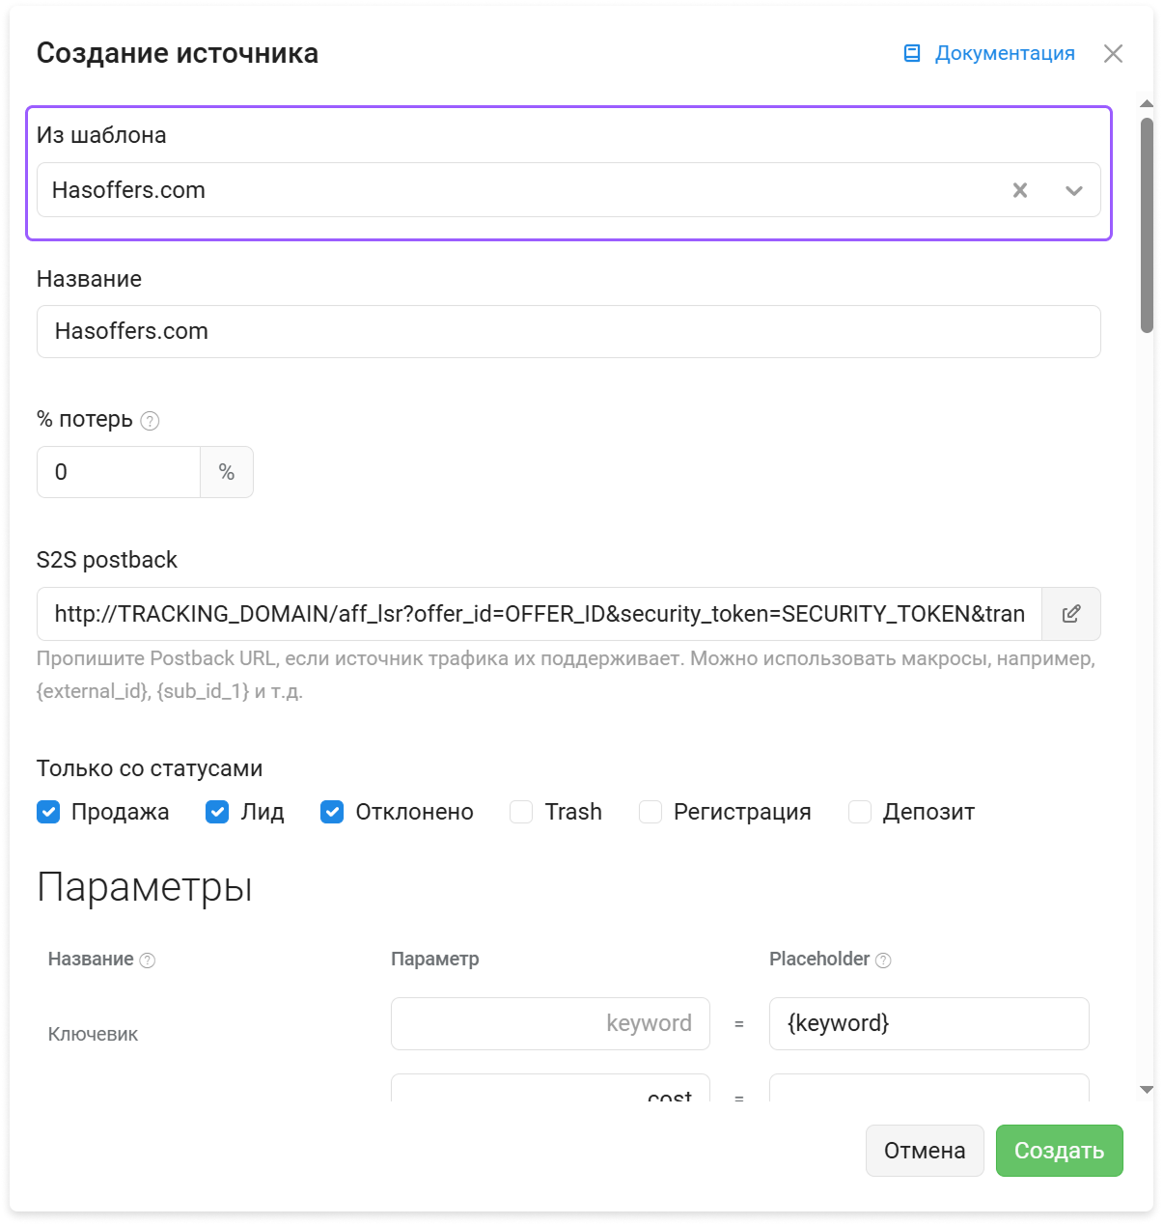Open the Документация link
The height and width of the screenshot is (1225, 1163).
coord(1005,53)
